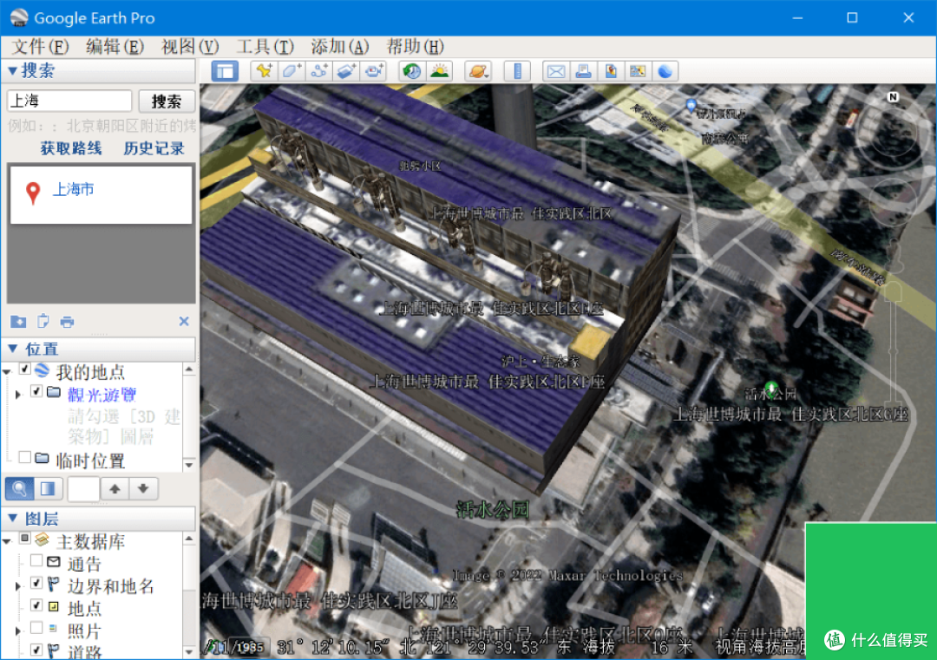
Task: Toggle the sidebar visibility toolbar button
Action: tap(225, 72)
